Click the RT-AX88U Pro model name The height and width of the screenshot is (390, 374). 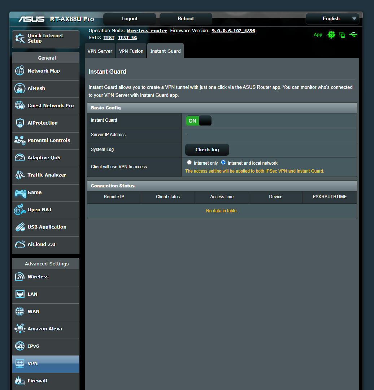point(72,19)
